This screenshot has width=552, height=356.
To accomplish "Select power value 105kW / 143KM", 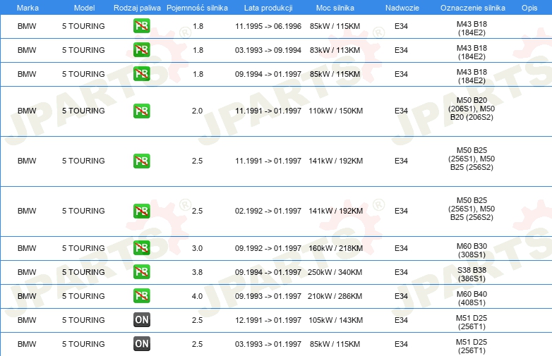I will point(336,320).
